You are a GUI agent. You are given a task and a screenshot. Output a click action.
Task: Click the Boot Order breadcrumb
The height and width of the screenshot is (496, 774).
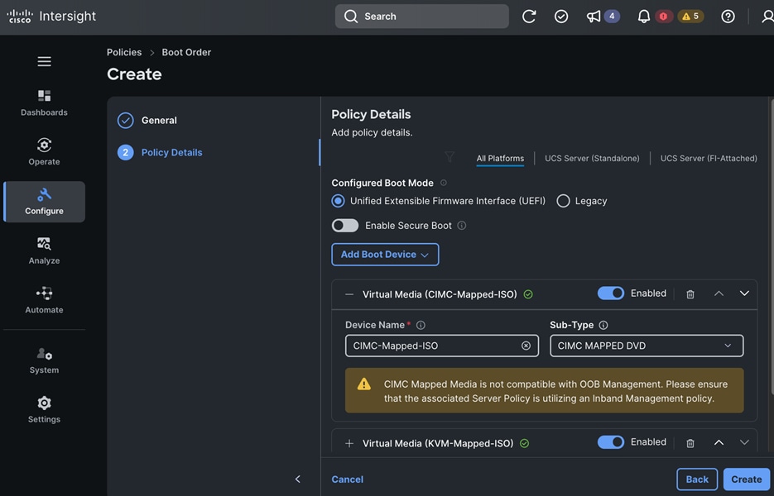click(x=186, y=52)
